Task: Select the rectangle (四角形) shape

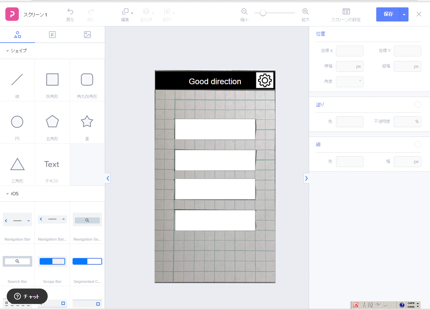Action: coord(52,80)
